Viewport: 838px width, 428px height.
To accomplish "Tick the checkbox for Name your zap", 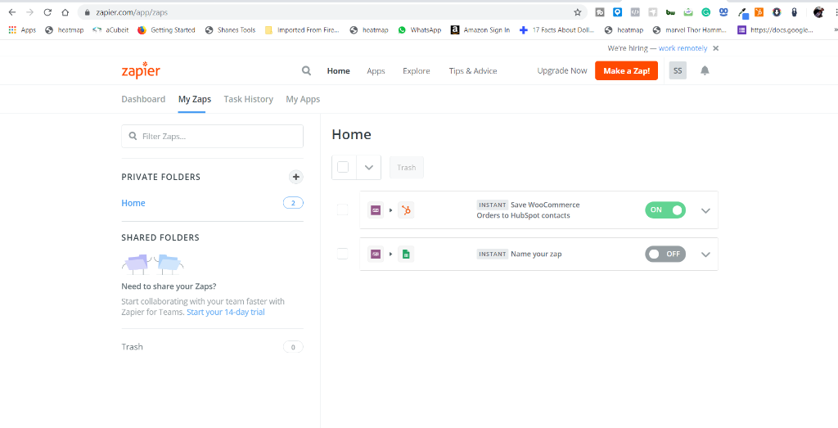I will coord(343,254).
